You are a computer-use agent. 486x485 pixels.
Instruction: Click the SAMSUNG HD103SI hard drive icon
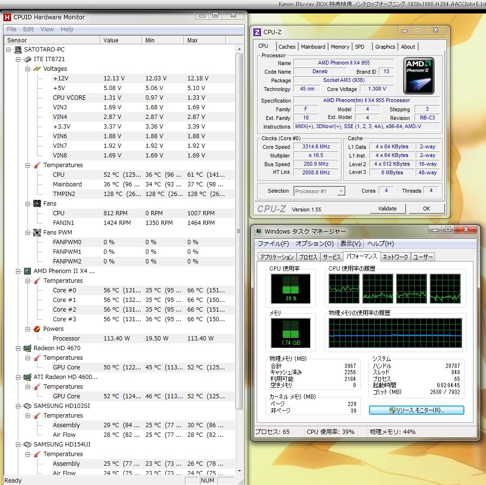(x=27, y=406)
